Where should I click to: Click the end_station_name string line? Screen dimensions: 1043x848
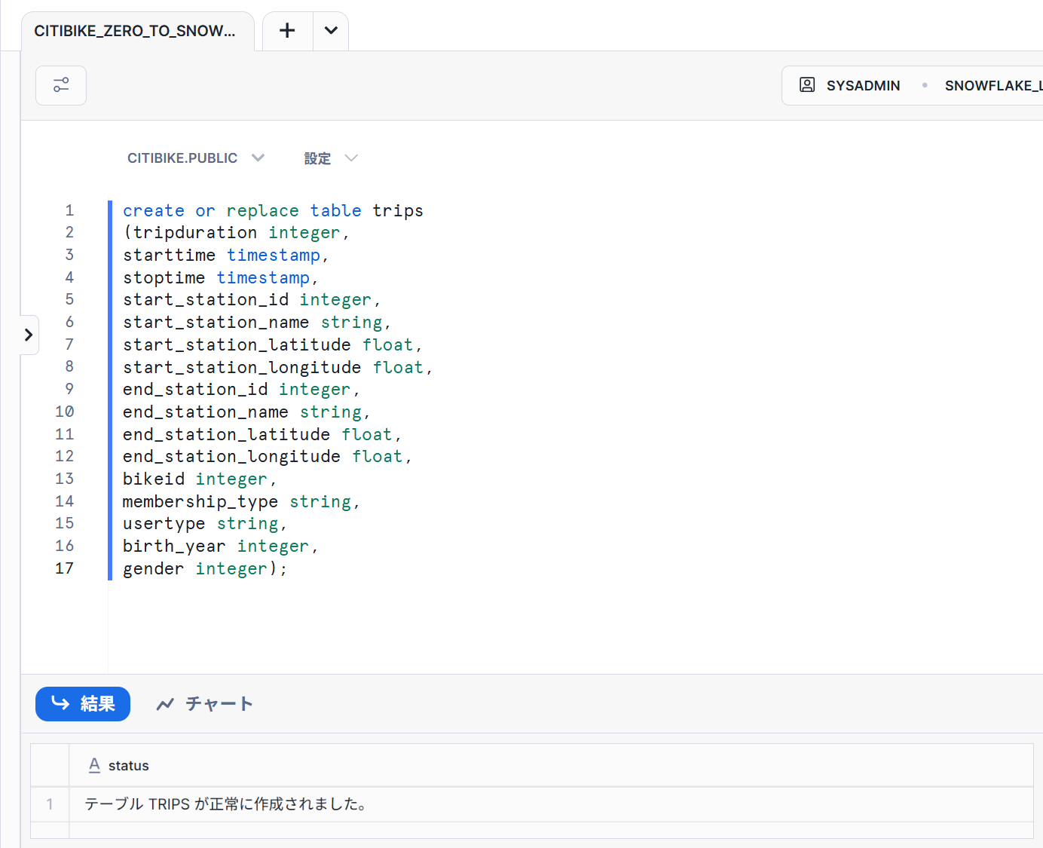pyautogui.click(x=246, y=412)
